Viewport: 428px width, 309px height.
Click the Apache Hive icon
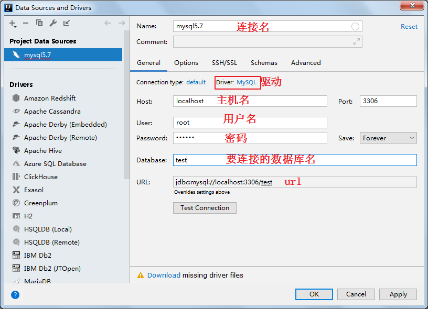[16, 150]
